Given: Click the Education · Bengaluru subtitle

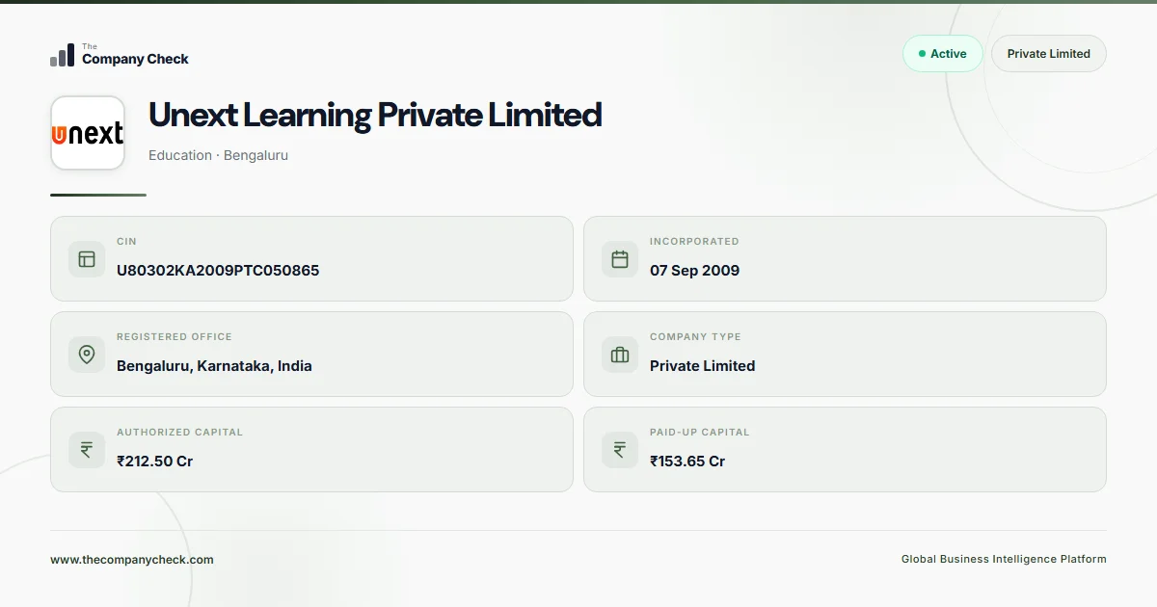Looking at the screenshot, I should tap(218, 155).
